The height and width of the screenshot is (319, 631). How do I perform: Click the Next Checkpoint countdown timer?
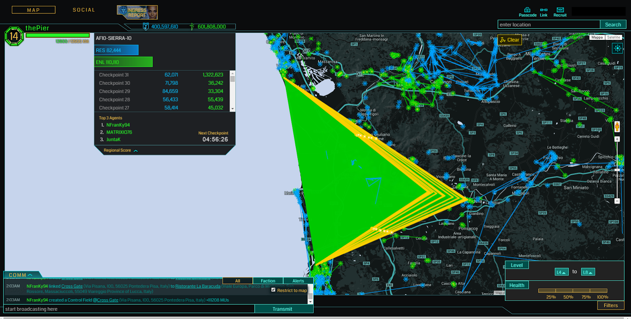(x=215, y=139)
